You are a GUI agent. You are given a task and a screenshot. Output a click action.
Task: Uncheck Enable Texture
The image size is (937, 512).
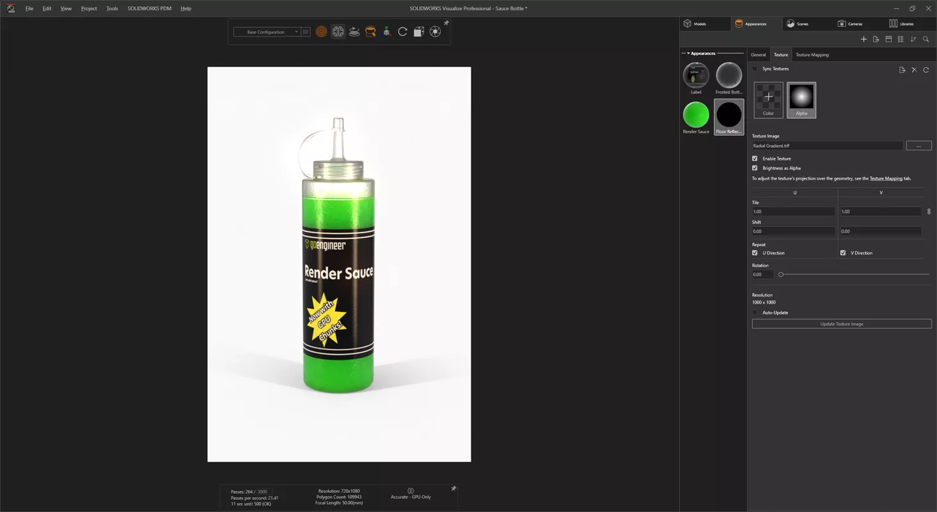tap(755, 159)
